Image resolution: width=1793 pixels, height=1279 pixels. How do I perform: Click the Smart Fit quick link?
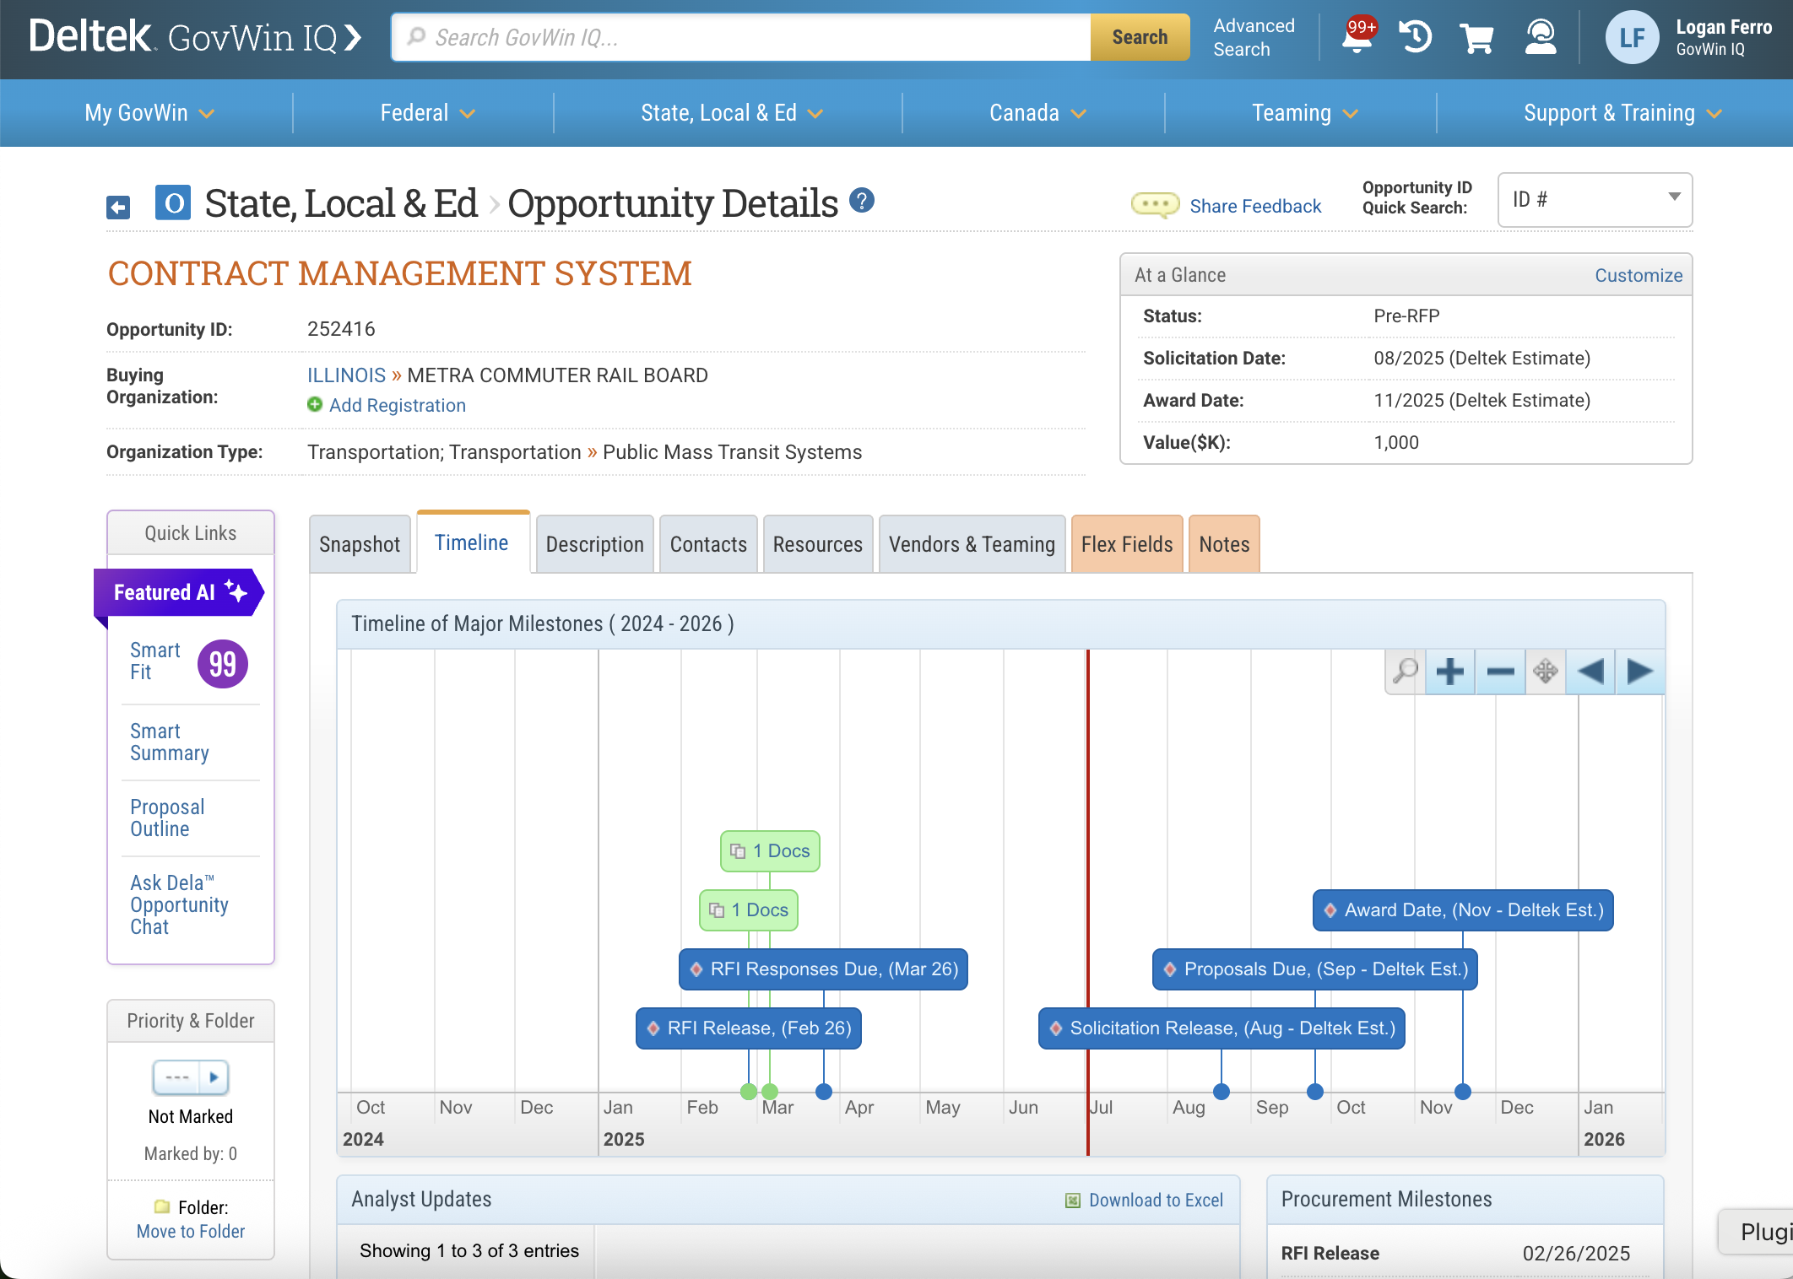[x=155, y=661]
